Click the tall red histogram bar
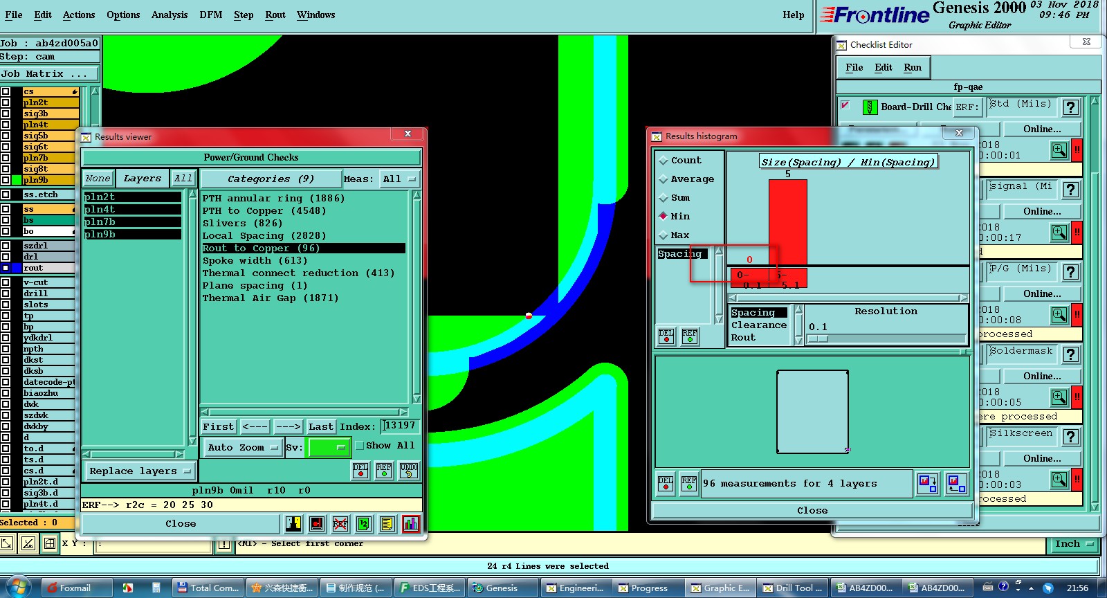This screenshot has height=598, width=1107. click(x=788, y=221)
